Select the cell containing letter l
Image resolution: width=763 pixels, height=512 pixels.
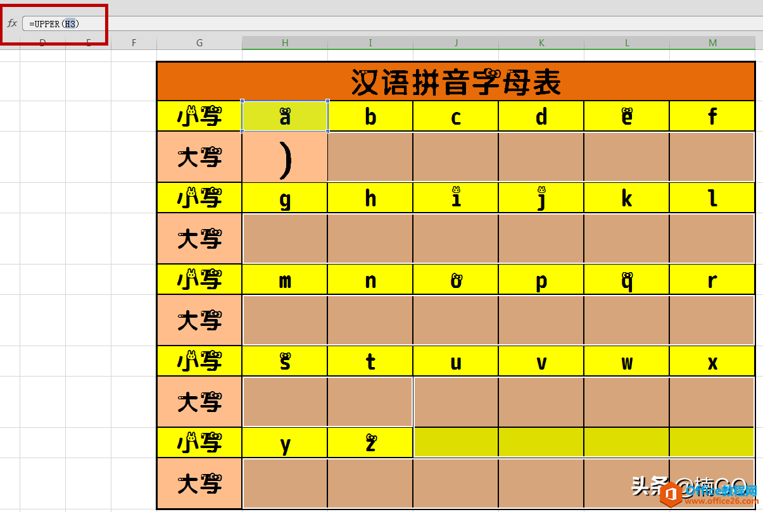[712, 198]
